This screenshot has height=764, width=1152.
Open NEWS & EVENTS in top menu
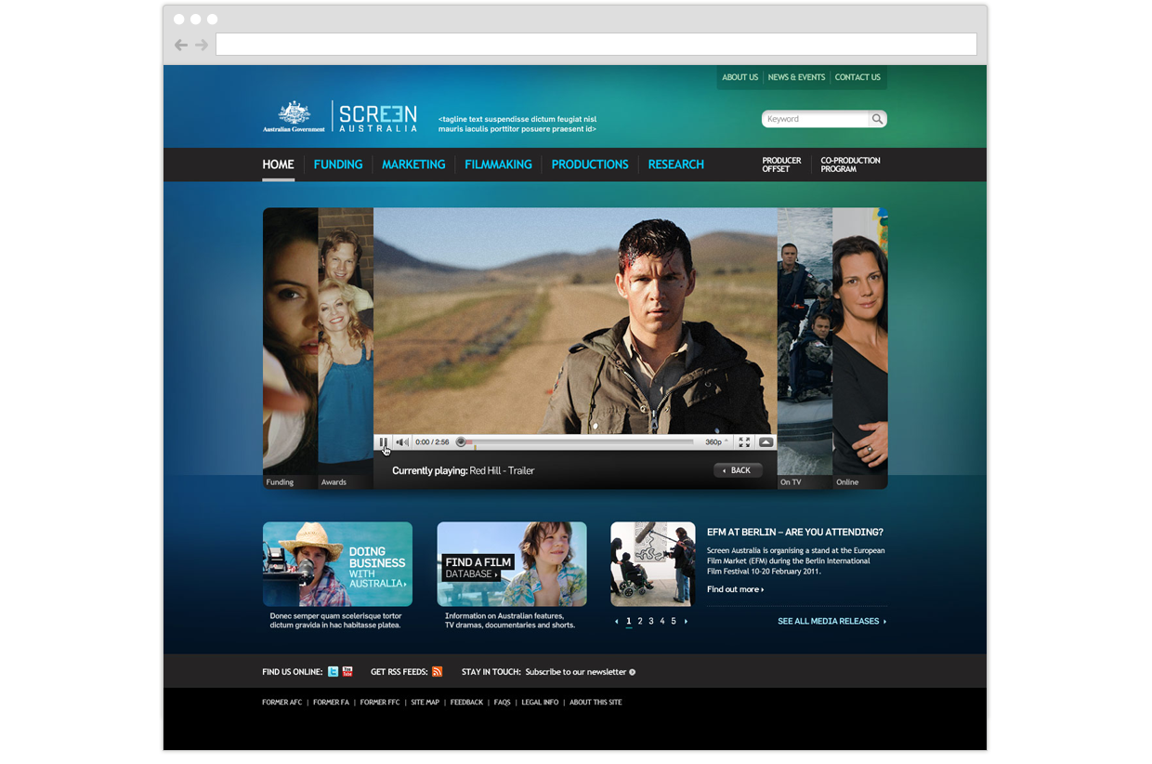(x=796, y=77)
